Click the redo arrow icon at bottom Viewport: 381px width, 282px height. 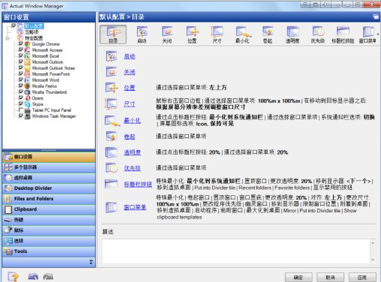coord(48,276)
